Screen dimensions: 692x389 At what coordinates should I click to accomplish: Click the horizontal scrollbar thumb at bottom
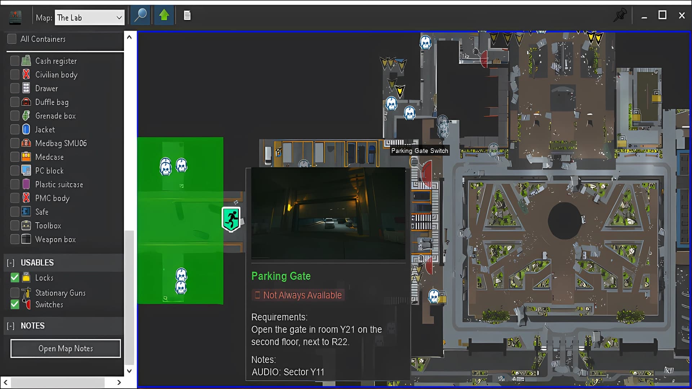coord(58,382)
